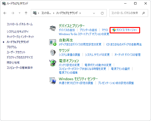Open ユーザー アカウント in sidebar
The width and height of the screenshot is (151, 121).
tap(16, 52)
